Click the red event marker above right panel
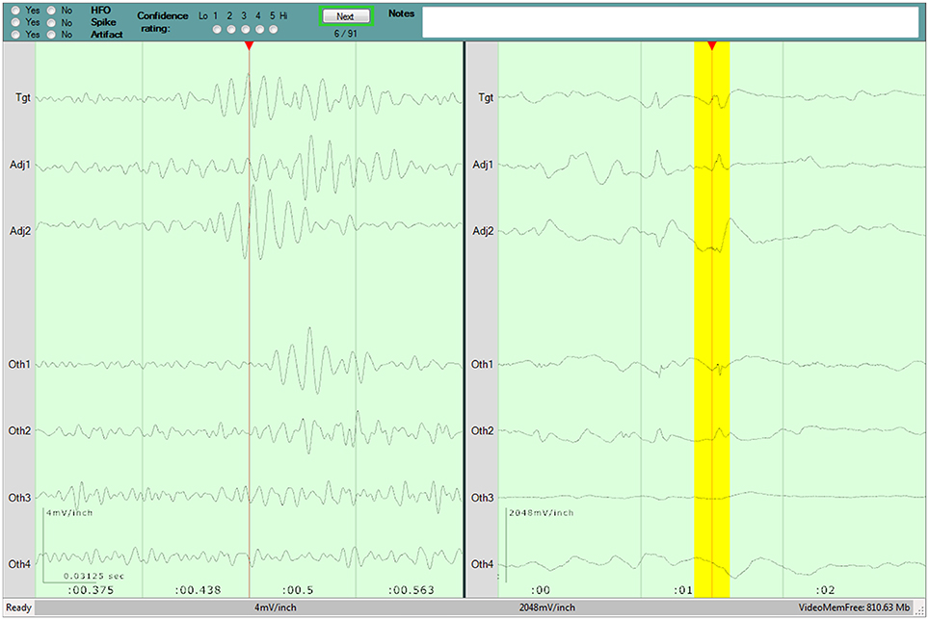The height and width of the screenshot is (620, 929). 712,45
